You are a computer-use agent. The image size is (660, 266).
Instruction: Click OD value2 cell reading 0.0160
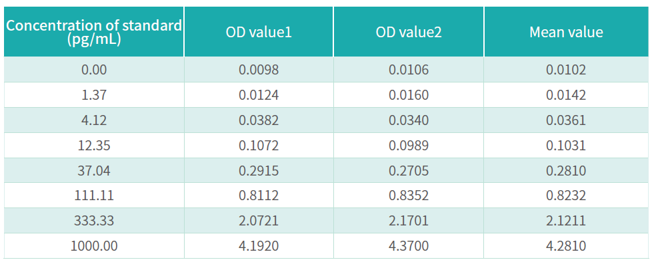[409, 95]
